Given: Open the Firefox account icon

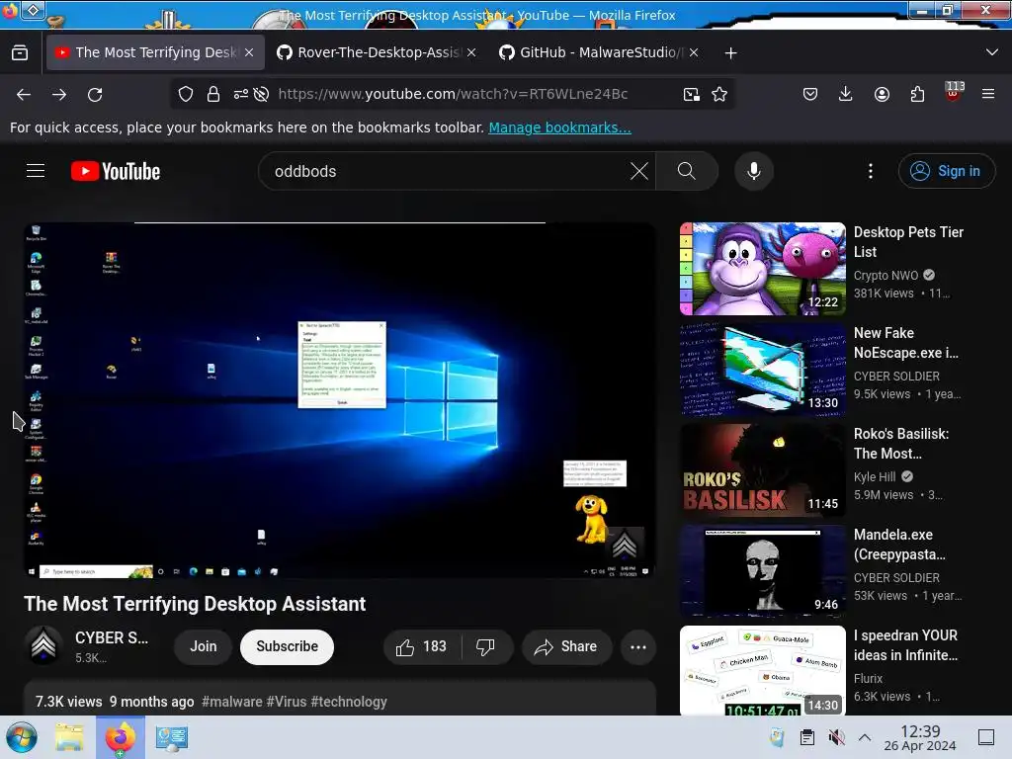Looking at the screenshot, I should tap(882, 94).
